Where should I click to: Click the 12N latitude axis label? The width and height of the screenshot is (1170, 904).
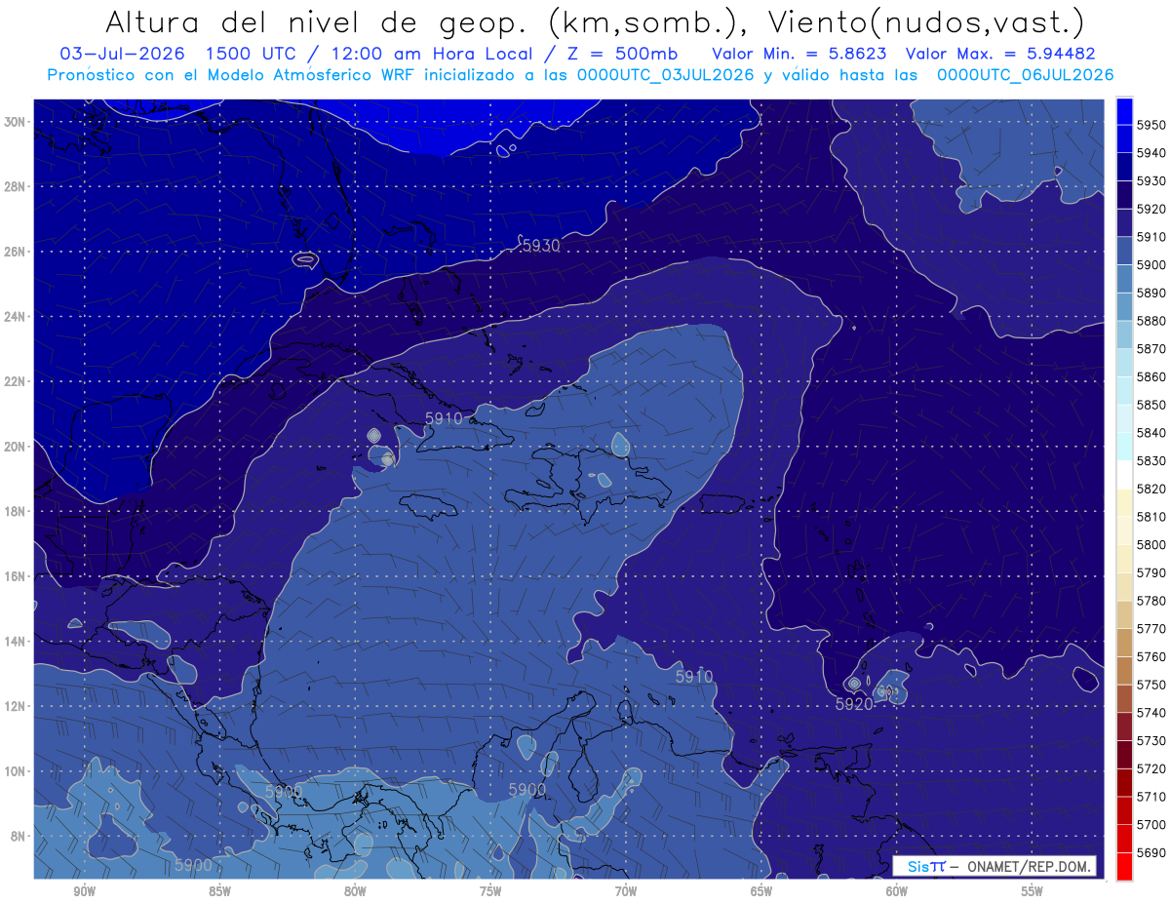15,706
